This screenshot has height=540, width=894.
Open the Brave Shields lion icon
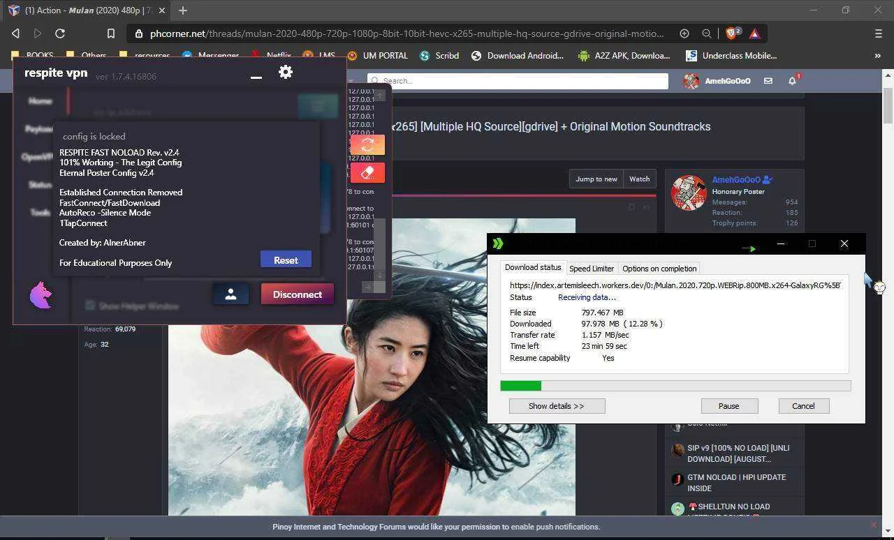tap(732, 33)
